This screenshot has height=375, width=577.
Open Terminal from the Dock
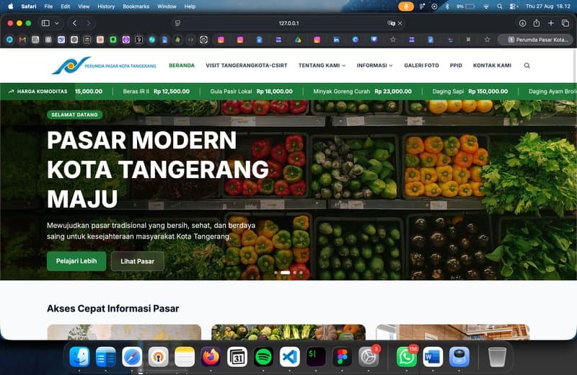[x=316, y=356]
